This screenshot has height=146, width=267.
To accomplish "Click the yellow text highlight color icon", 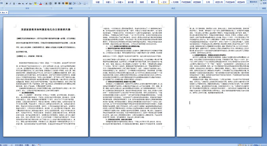I will (x=35, y=4).
